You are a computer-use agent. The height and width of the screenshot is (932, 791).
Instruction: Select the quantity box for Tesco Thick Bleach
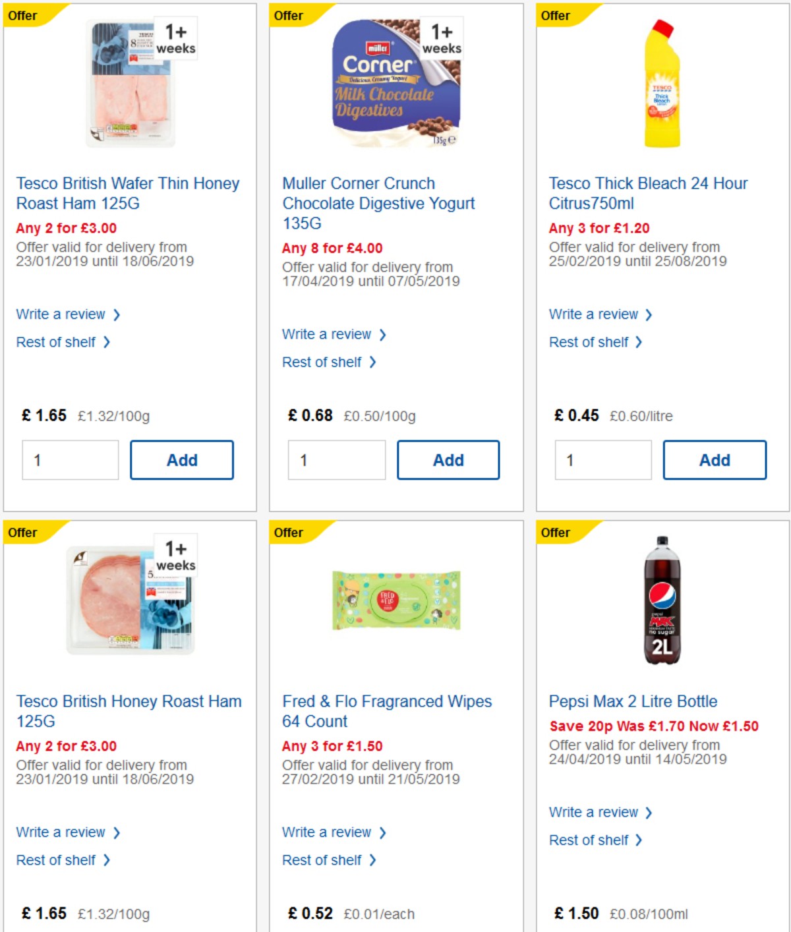[x=602, y=459]
